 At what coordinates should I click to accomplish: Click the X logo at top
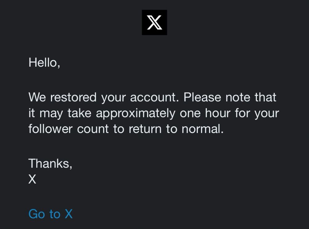[154, 23]
